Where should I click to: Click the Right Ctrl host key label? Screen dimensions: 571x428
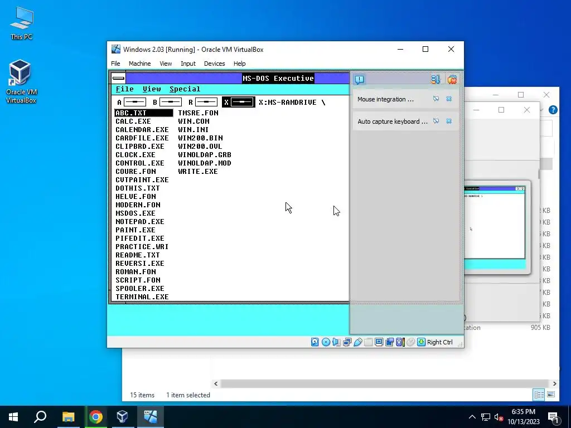pos(439,342)
